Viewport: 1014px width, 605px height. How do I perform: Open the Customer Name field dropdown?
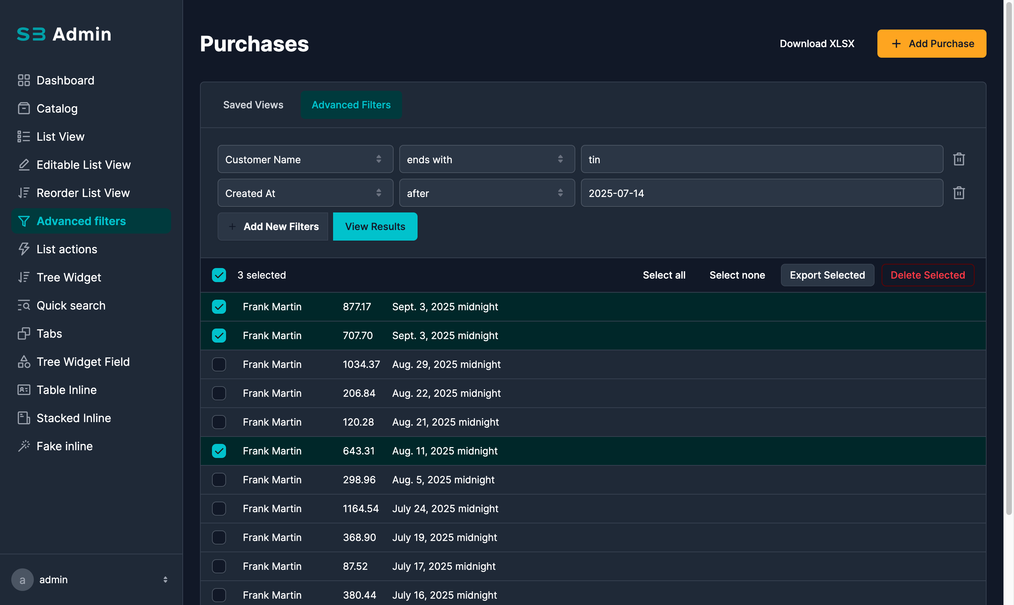[x=305, y=159]
